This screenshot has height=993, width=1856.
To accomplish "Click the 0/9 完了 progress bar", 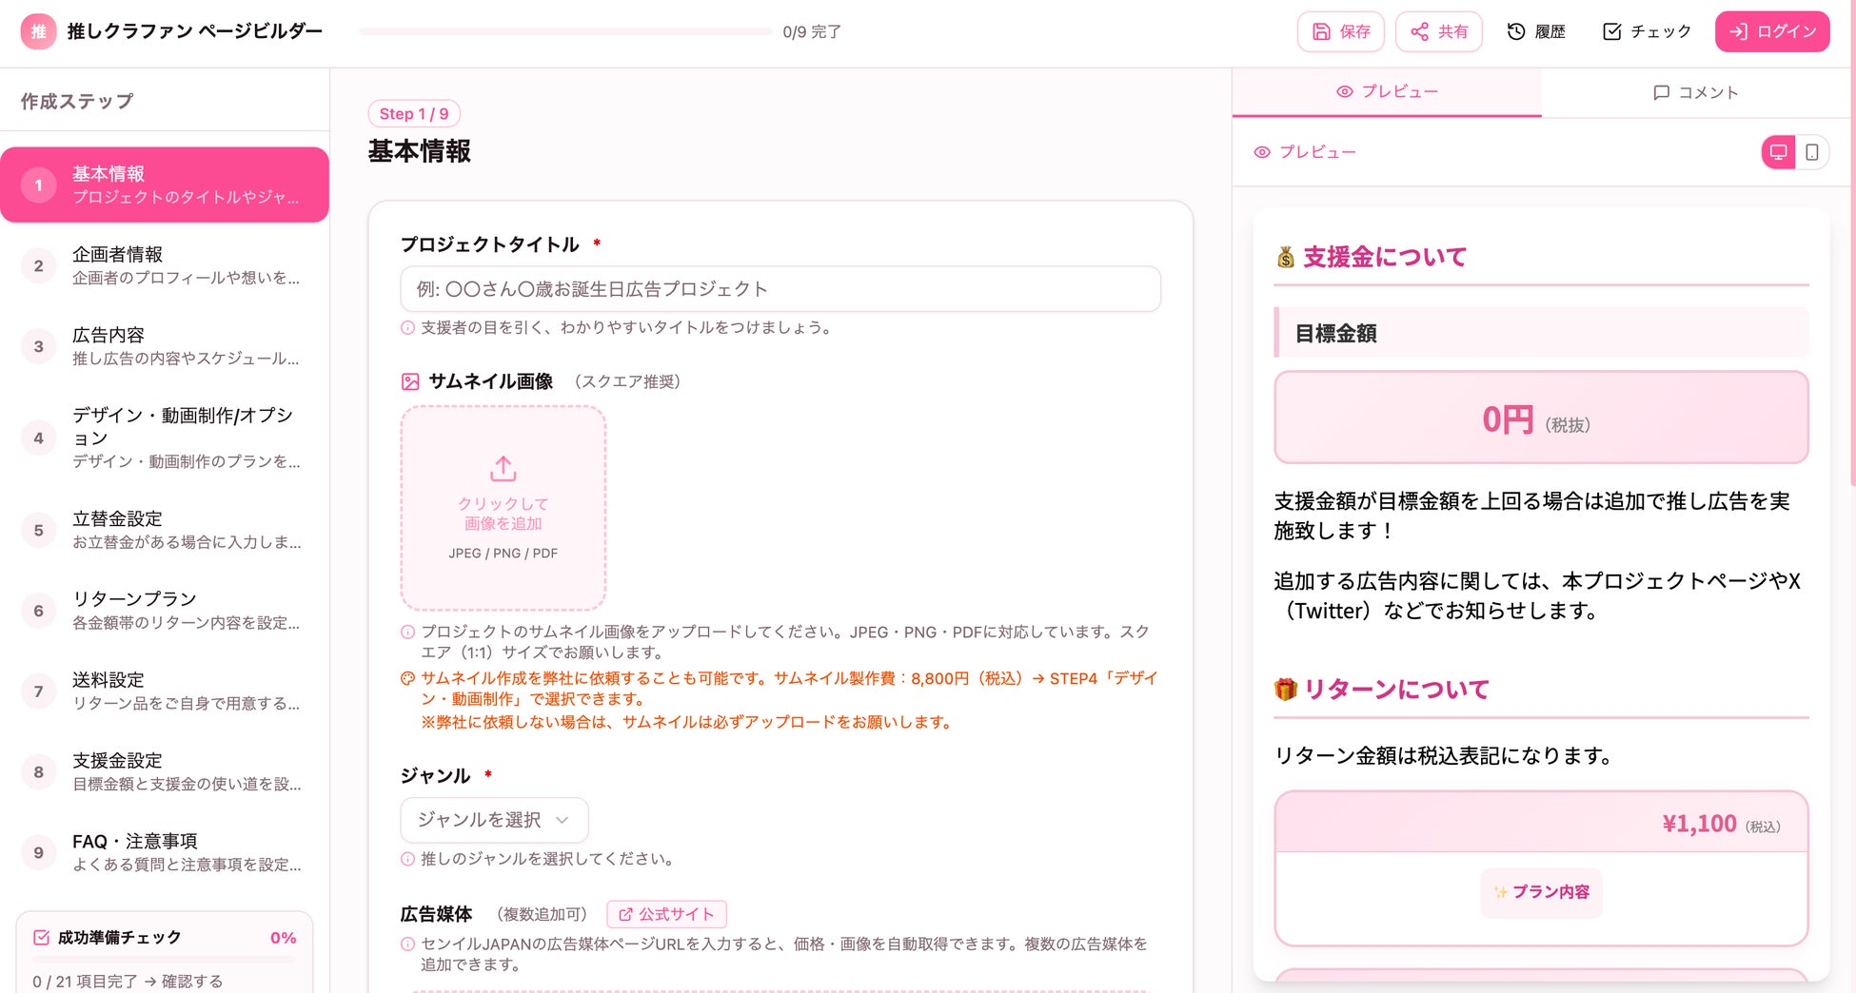I will (565, 31).
